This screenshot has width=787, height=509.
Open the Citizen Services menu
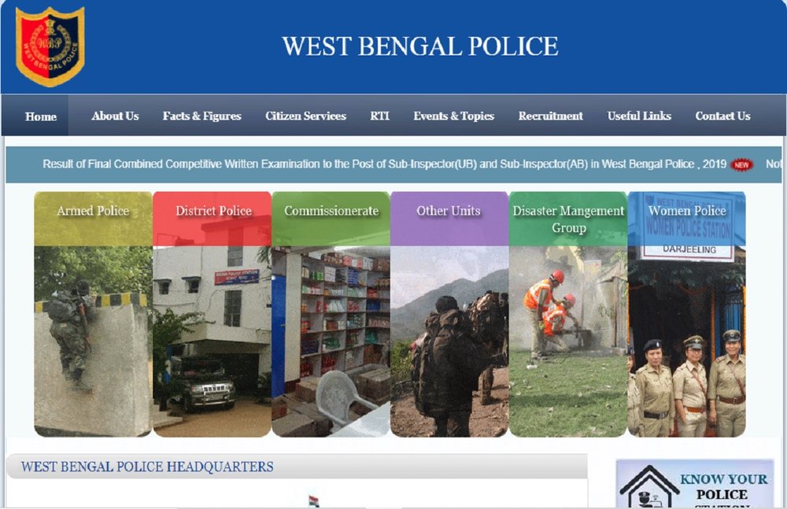click(x=305, y=116)
